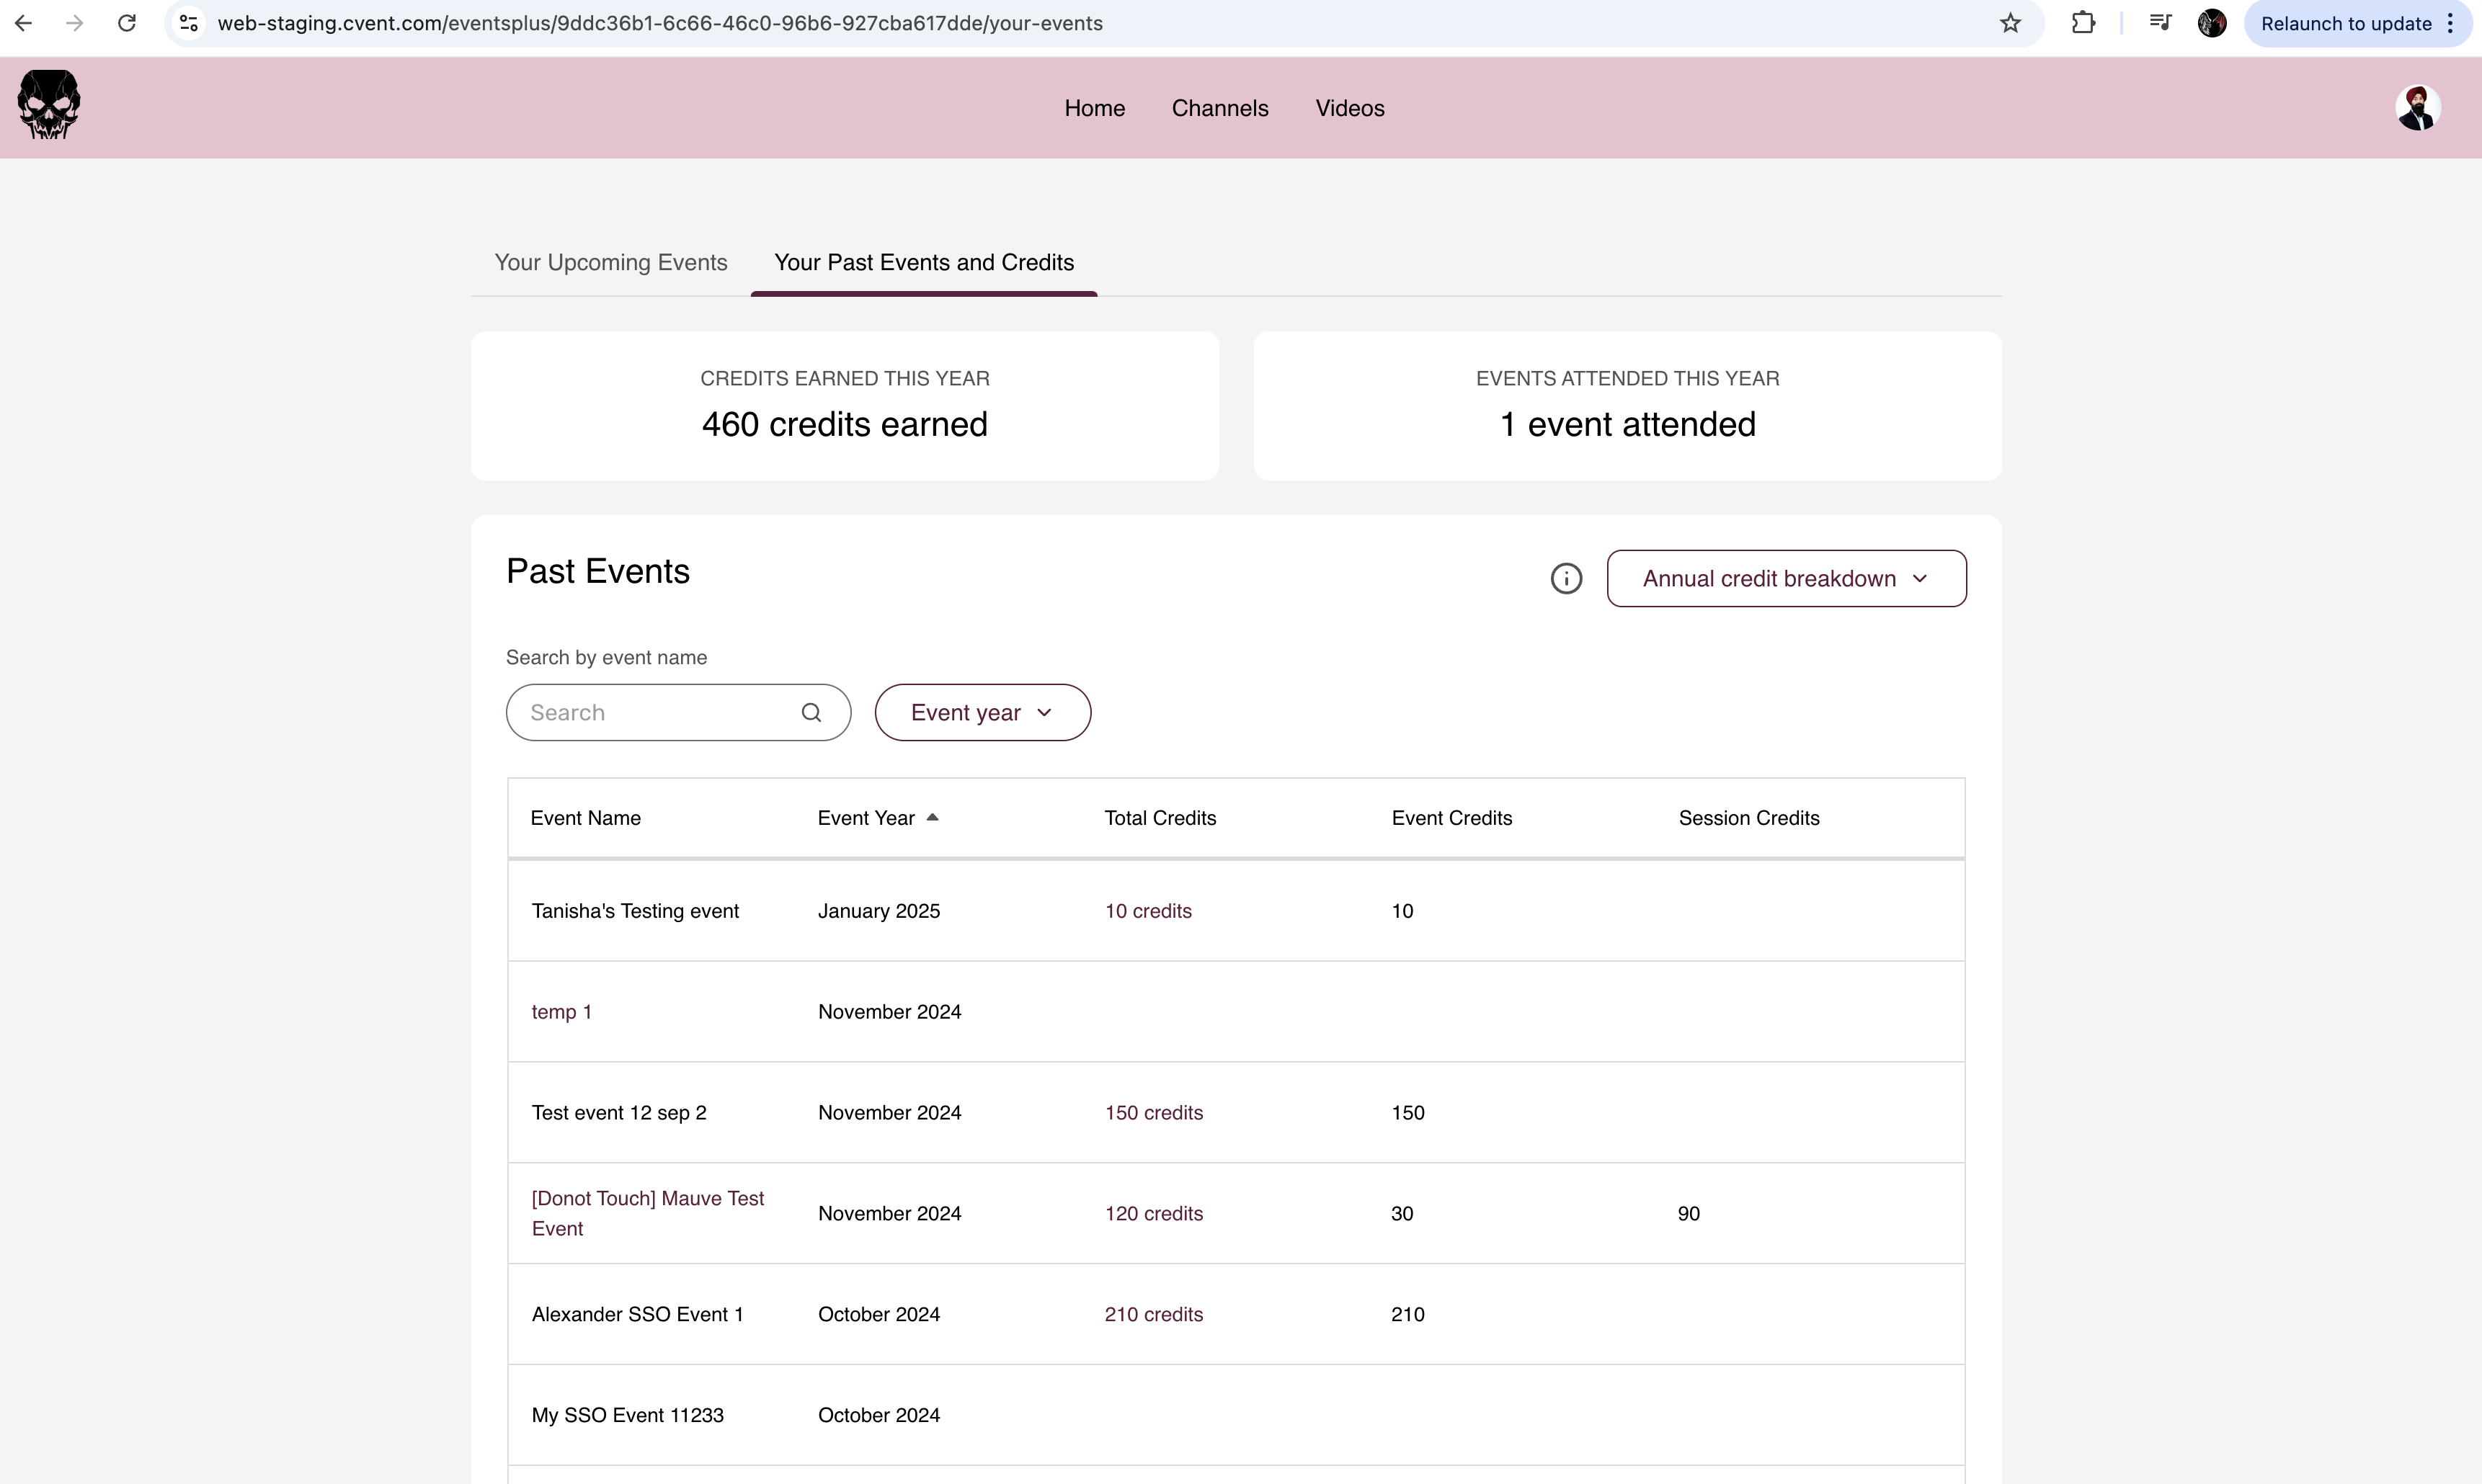The width and height of the screenshot is (2482, 1484).
Task: Open the browser extensions puzzle icon
Action: tap(2083, 23)
